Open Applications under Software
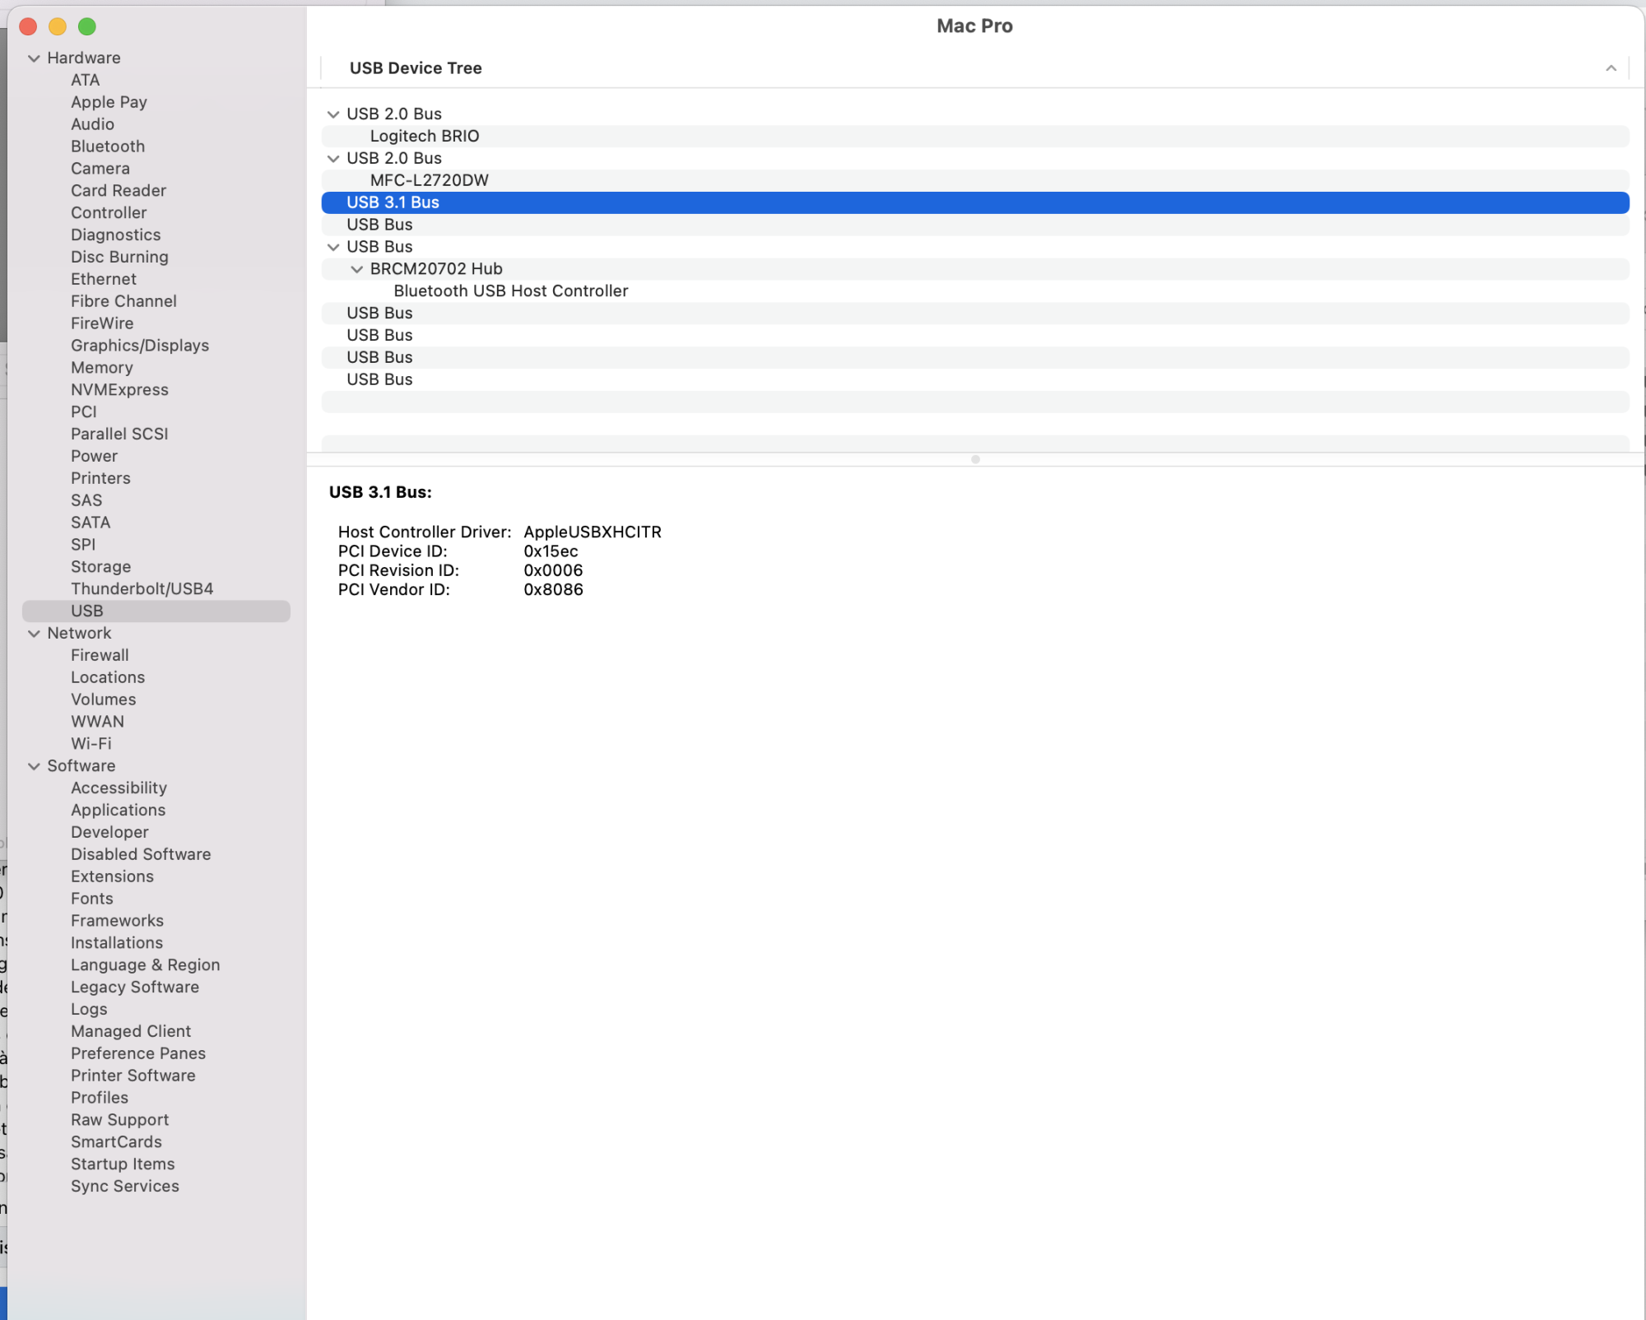 118,810
